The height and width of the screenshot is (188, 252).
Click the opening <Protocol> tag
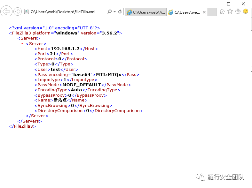pyautogui.click(x=46, y=59)
